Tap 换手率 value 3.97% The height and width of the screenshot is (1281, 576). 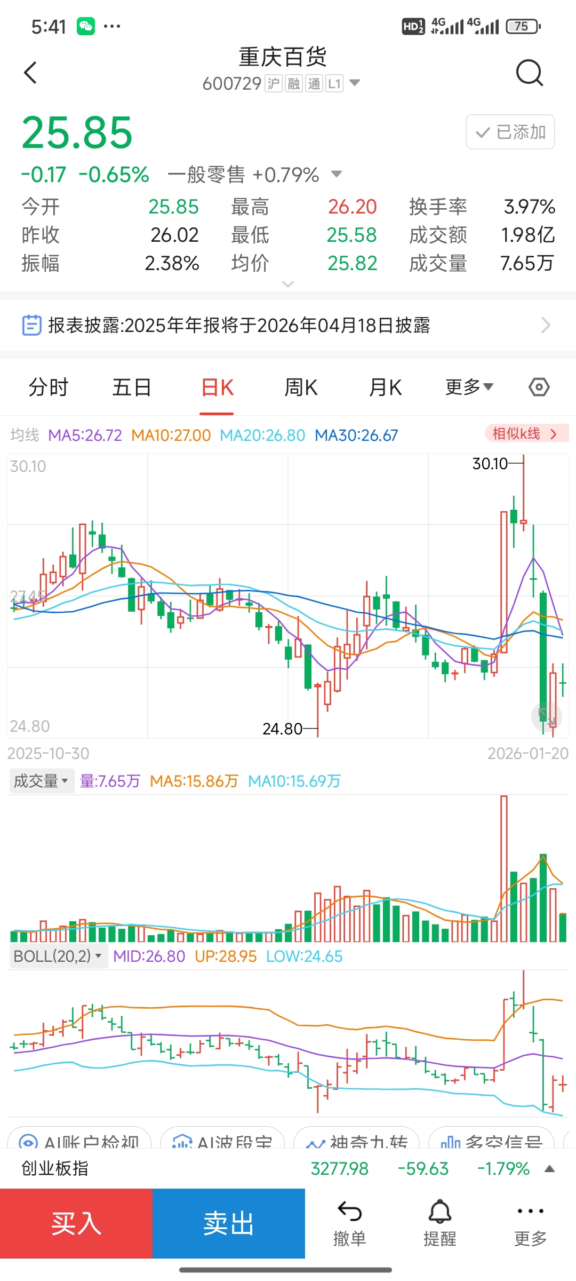[530, 207]
